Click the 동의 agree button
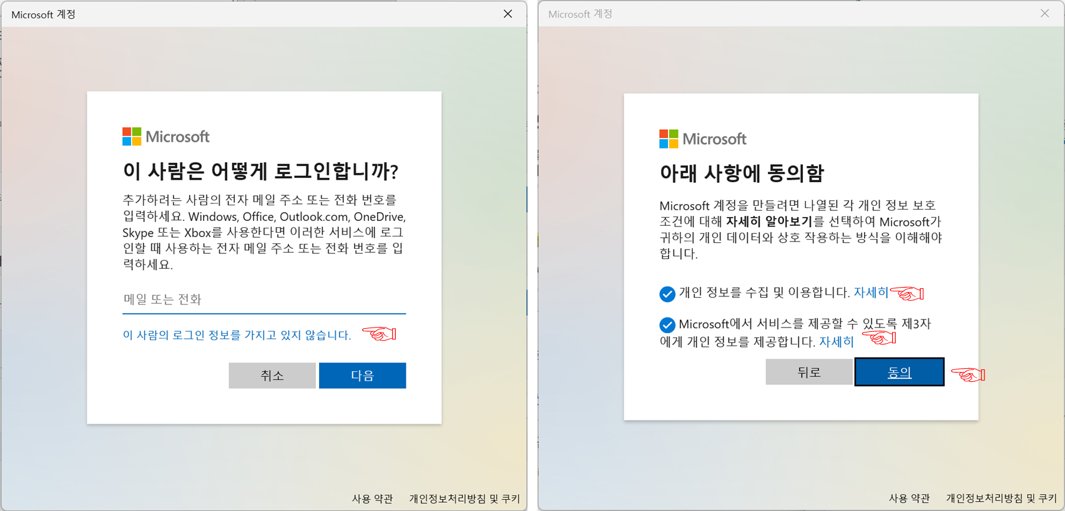Viewport: 1065px width, 511px height. [x=900, y=372]
